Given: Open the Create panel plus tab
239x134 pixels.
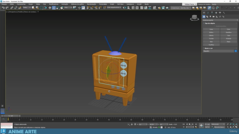Looking at the screenshot, I should coord(204,13).
